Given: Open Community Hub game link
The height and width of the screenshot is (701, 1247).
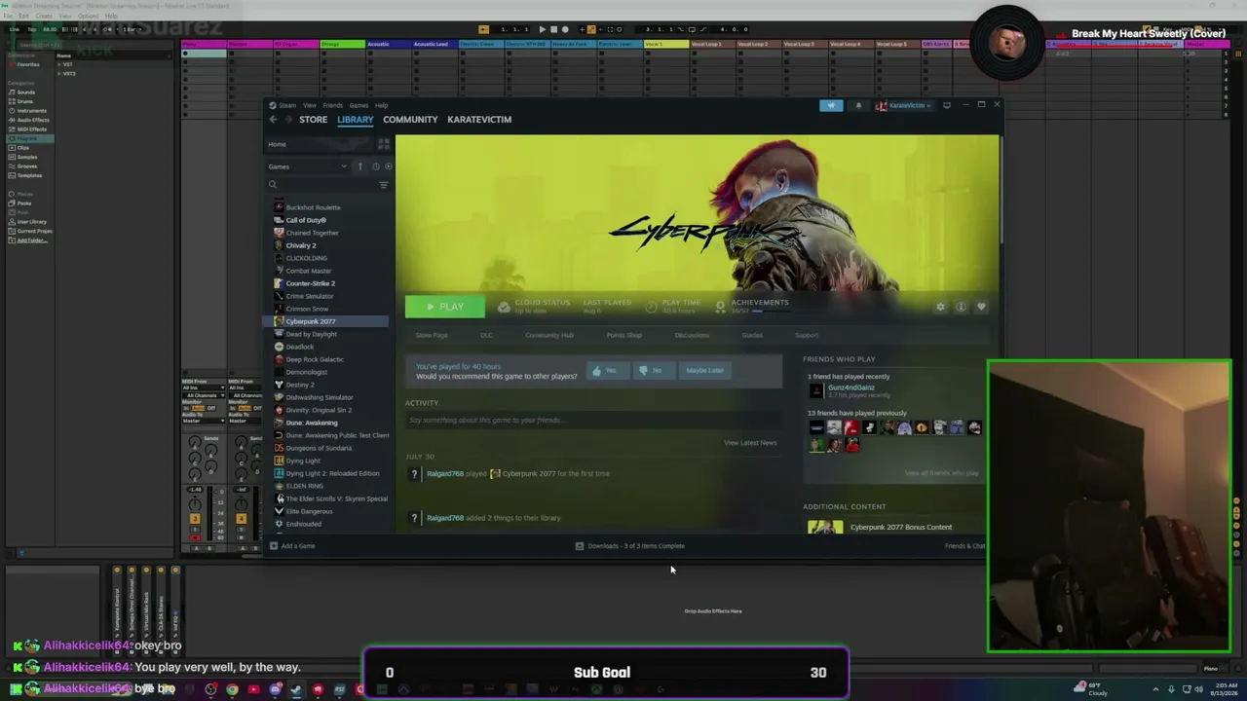Looking at the screenshot, I should click(549, 335).
